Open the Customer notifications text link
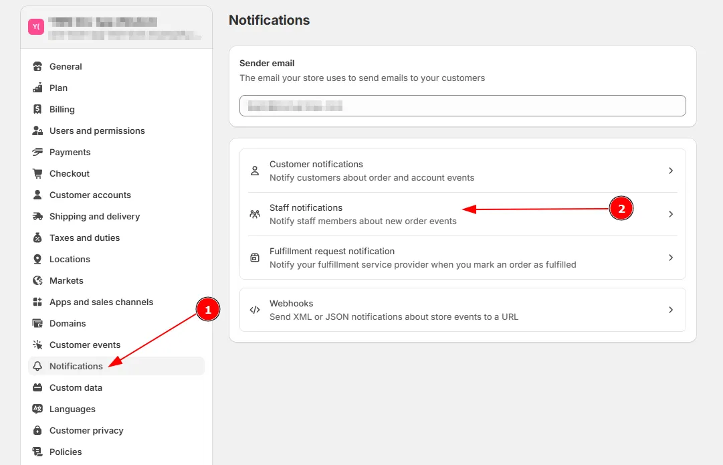723x465 pixels. 316,164
